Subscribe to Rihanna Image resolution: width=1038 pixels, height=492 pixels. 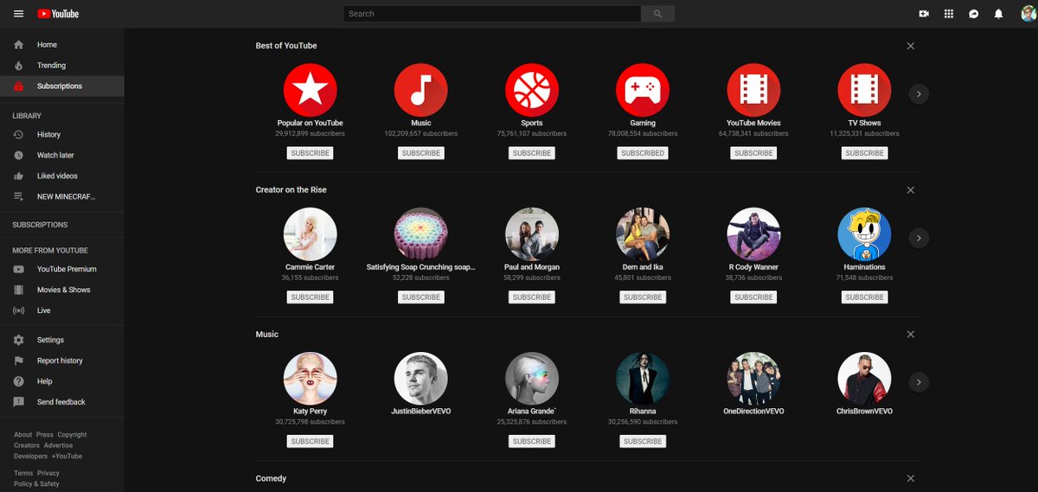click(643, 442)
